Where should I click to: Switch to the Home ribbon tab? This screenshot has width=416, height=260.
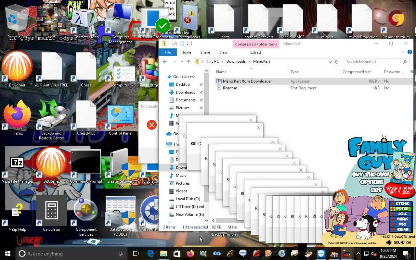point(186,52)
